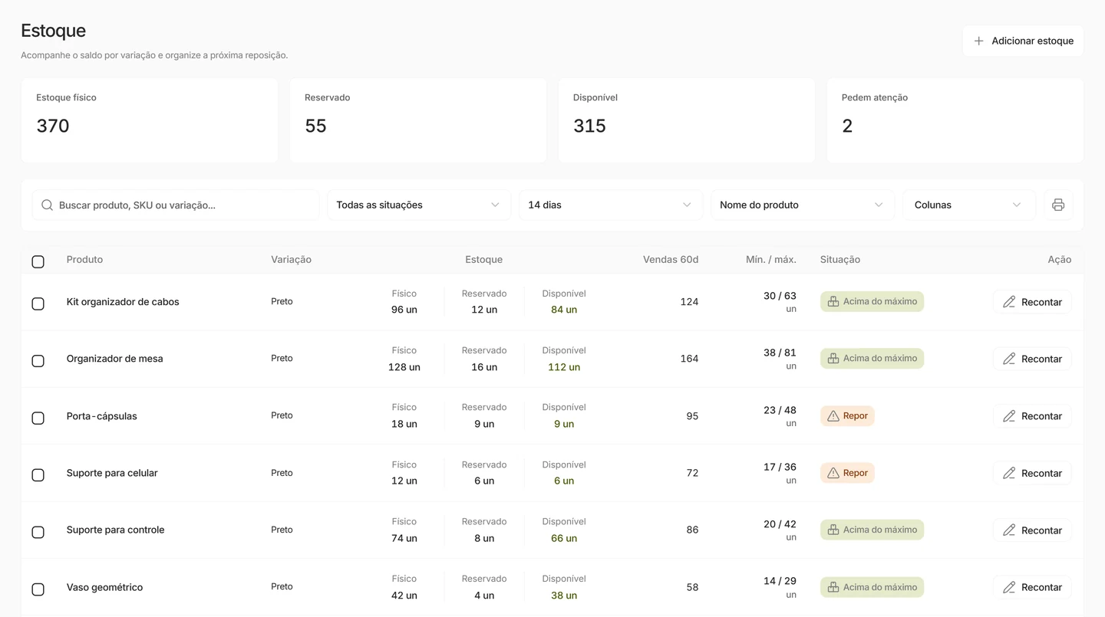This screenshot has width=1105, height=617.
Task: Click the Repor badge for Porta-cápsulas
Action: (847, 416)
